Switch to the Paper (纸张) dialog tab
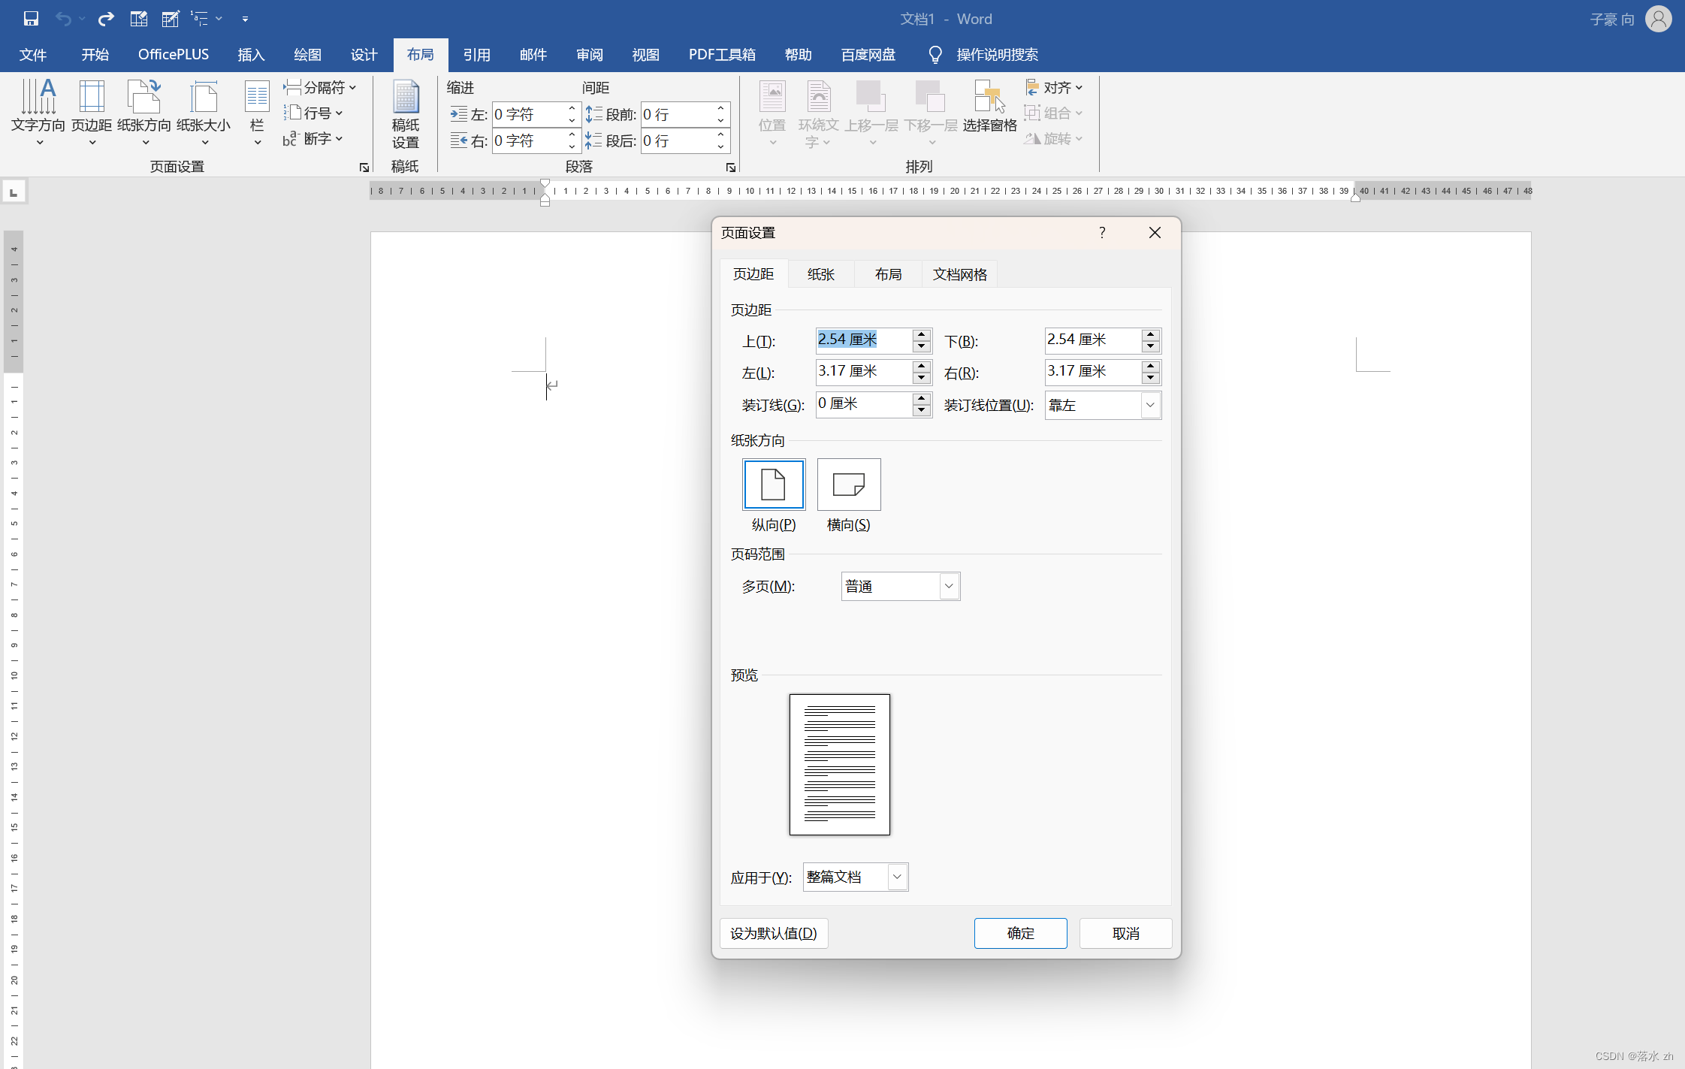This screenshot has height=1069, width=1685. [820, 274]
